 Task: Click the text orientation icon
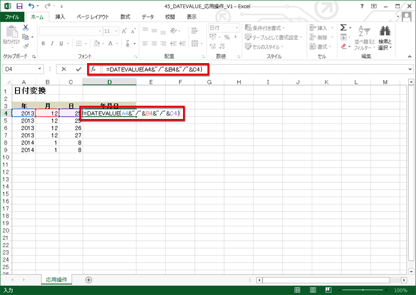[x=173, y=31]
